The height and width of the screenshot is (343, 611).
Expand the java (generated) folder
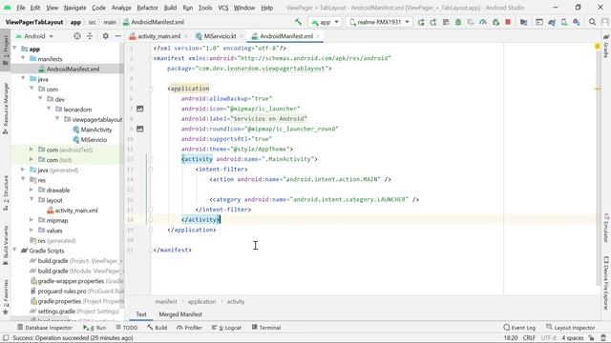coord(23,170)
